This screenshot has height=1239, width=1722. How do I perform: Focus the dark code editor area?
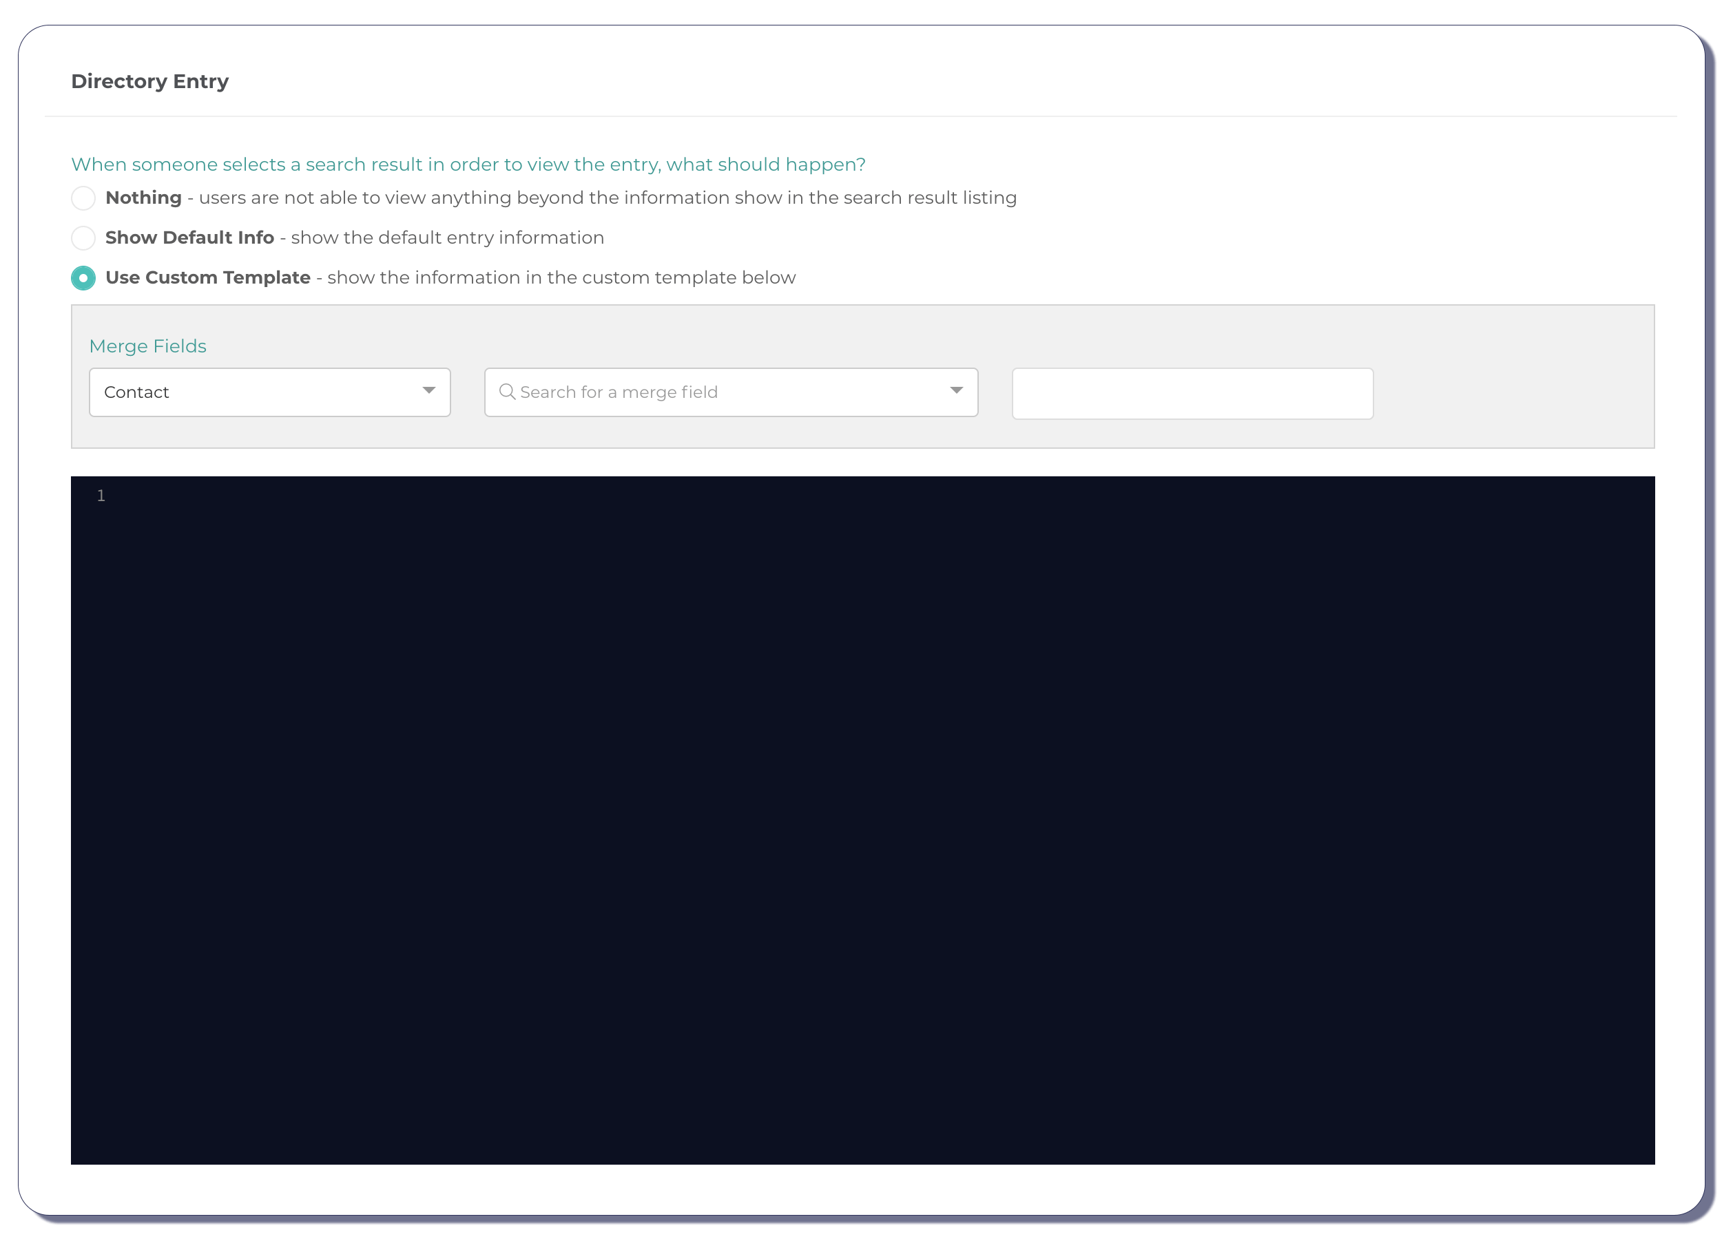point(862,819)
